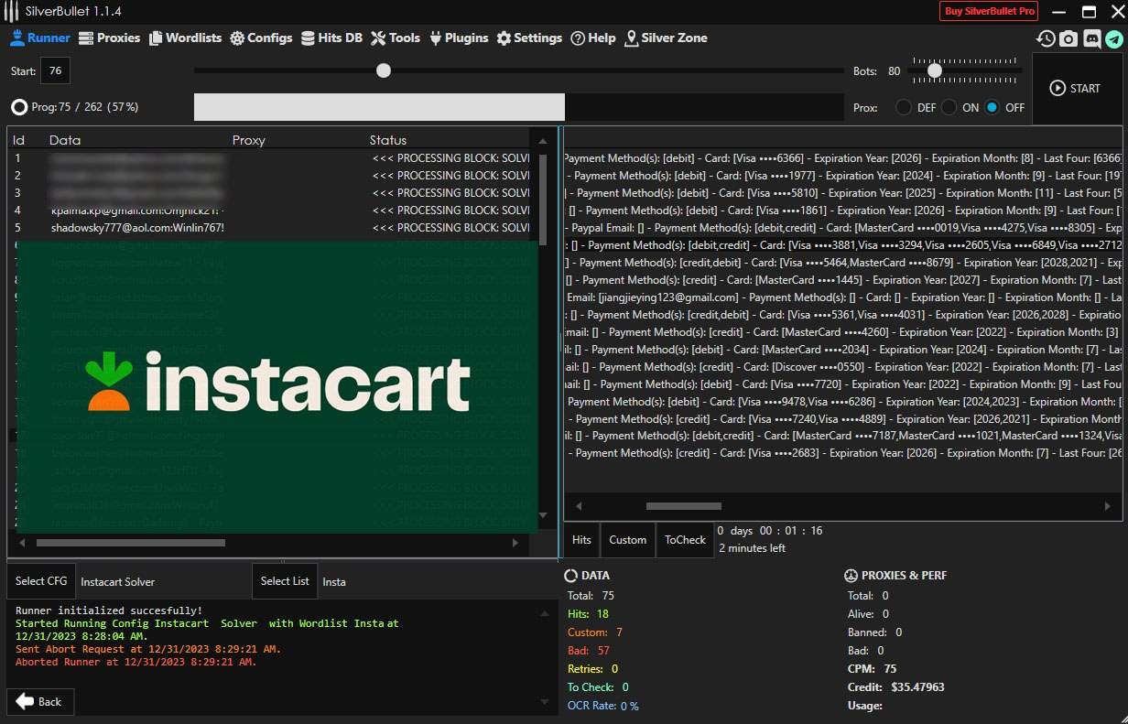
Task: Click the 'Insta' wordlist name
Action: tap(334, 582)
